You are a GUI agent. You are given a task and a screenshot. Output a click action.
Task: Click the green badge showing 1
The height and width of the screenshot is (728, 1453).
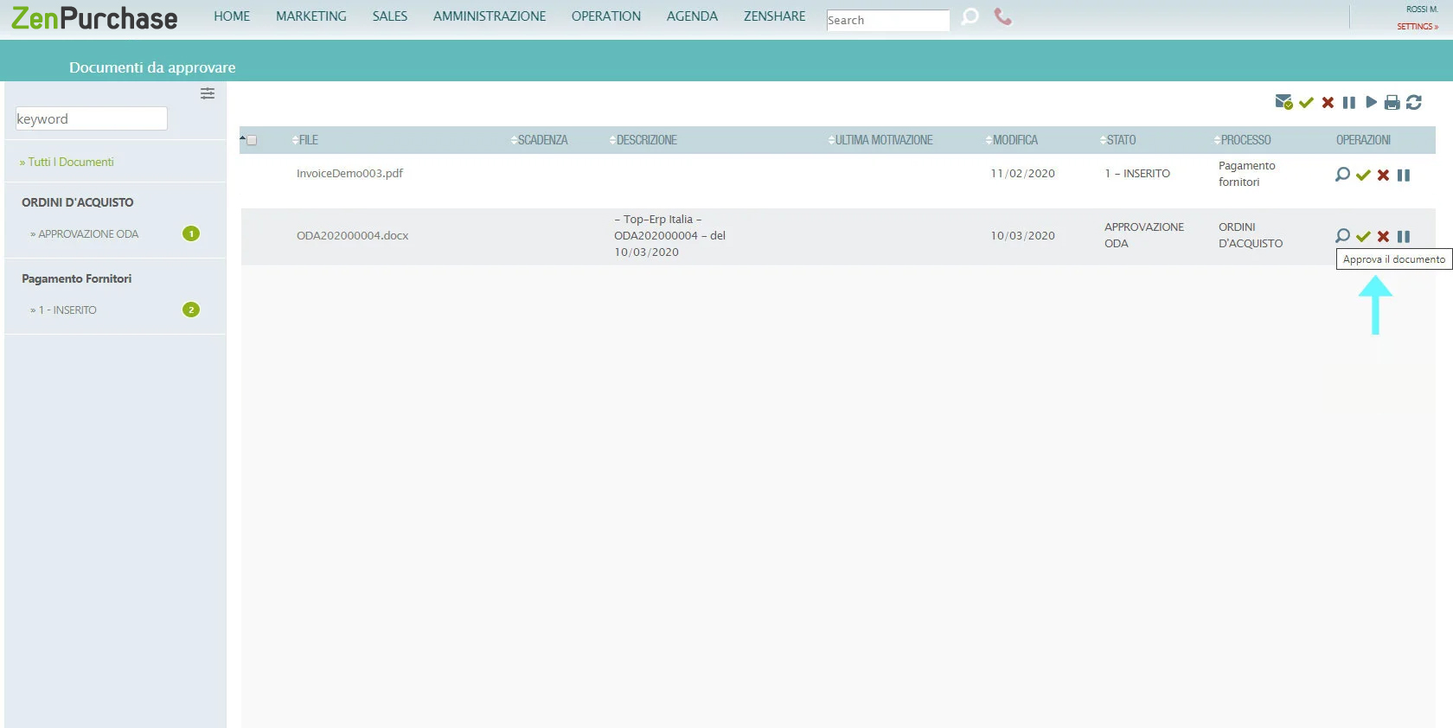coord(191,233)
